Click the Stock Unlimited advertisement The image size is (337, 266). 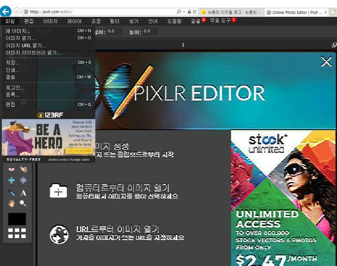(283, 198)
